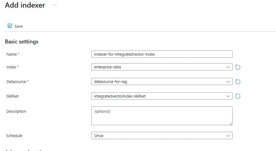This screenshot has width=276, height=151.
Task: Open the Skillset dropdown showing integratedvectorindex-skillset
Action: click(158, 96)
